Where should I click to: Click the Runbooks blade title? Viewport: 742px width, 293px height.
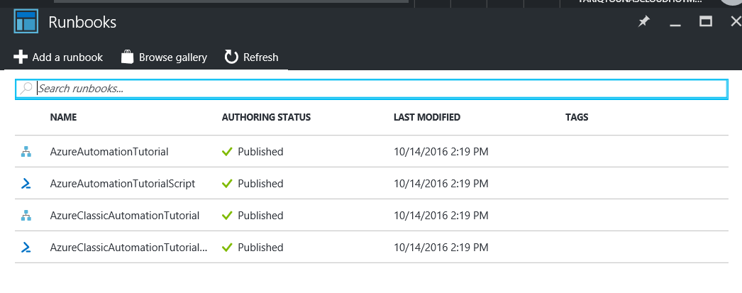pyautogui.click(x=82, y=22)
